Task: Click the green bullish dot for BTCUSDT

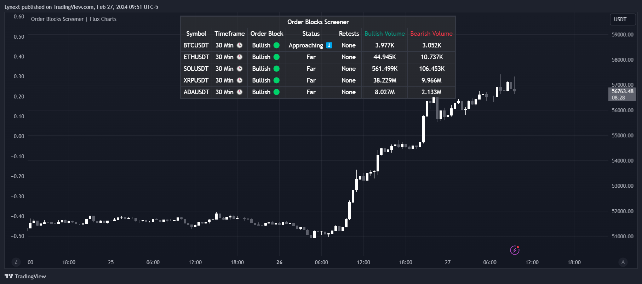Action: click(277, 45)
